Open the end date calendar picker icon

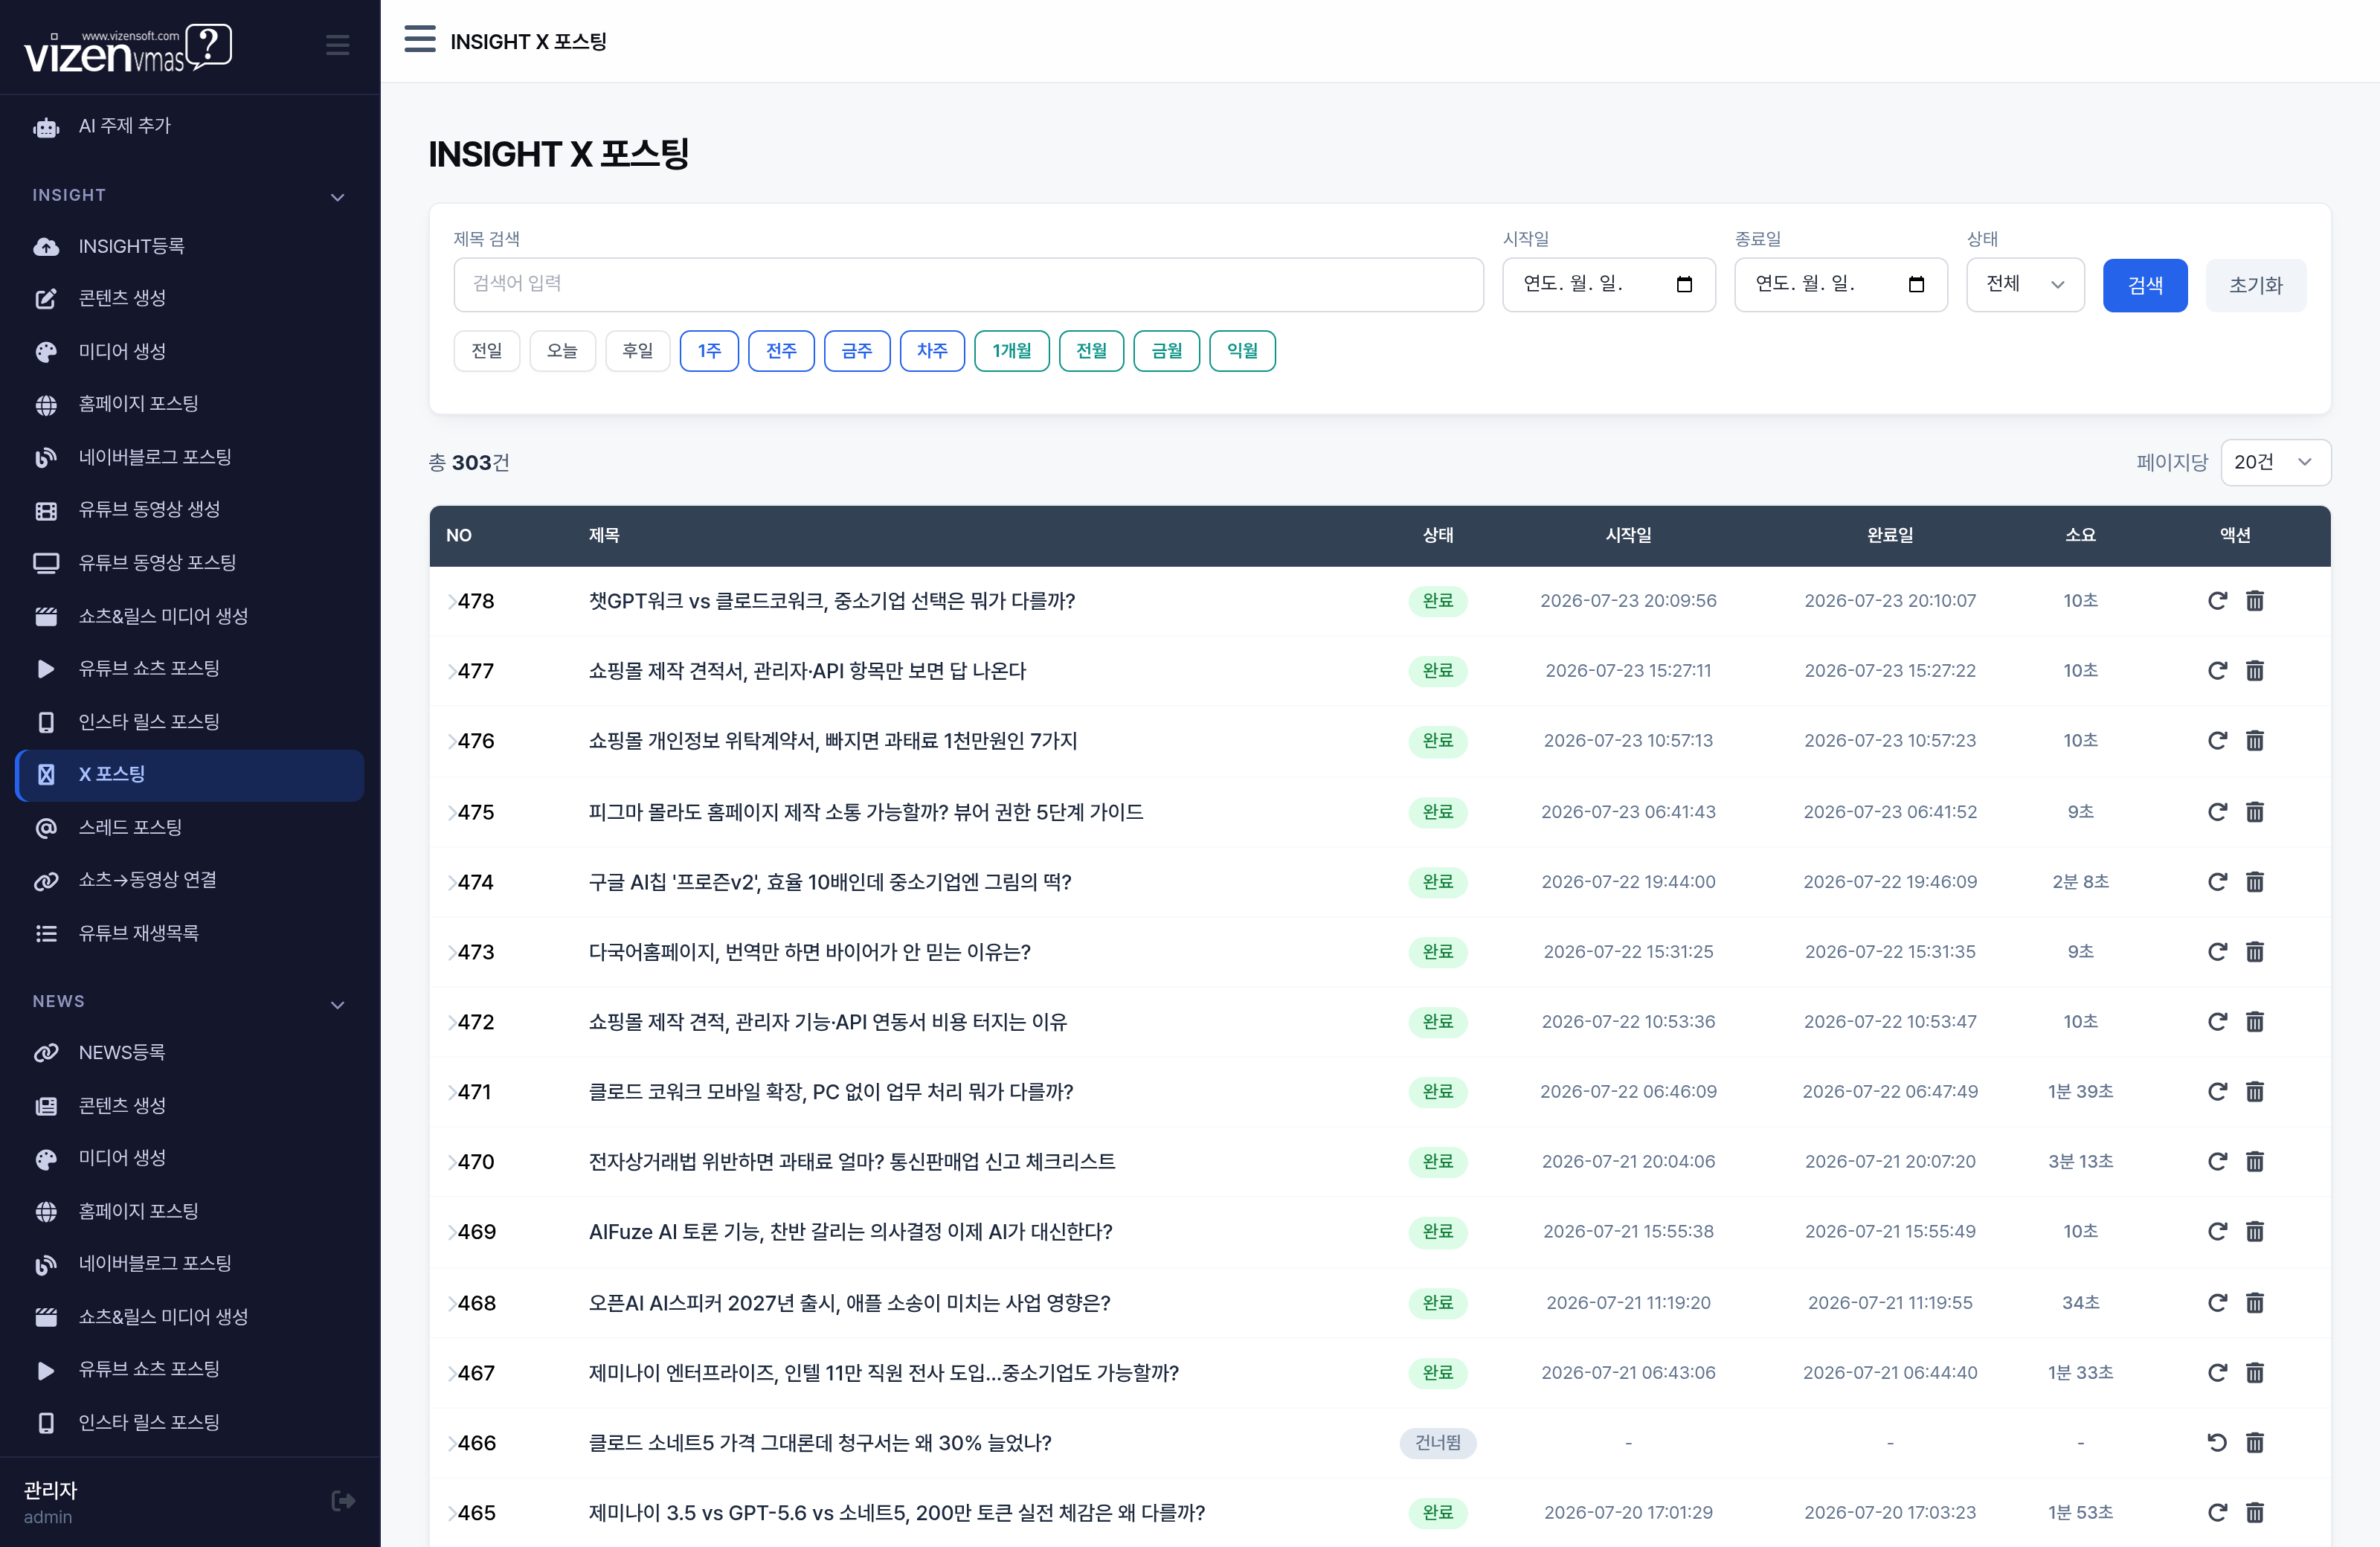pos(1916,284)
